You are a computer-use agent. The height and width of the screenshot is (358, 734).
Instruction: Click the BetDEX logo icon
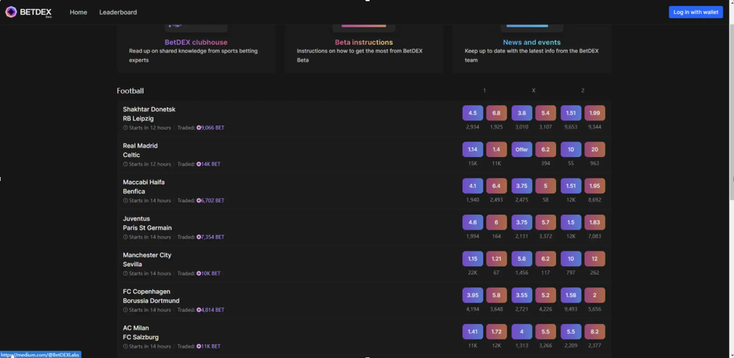pyautogui.click(x=11, y=12)
